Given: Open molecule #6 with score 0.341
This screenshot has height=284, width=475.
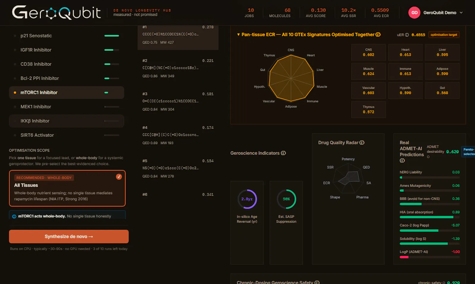Looking at the screenshot, I should (178, 195).
